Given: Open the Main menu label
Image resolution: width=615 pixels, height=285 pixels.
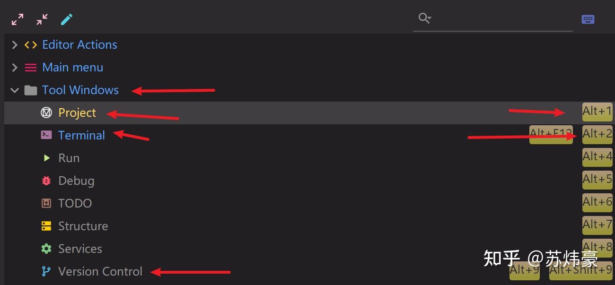Looking at the screenshot, I should (x=72, y=68).
